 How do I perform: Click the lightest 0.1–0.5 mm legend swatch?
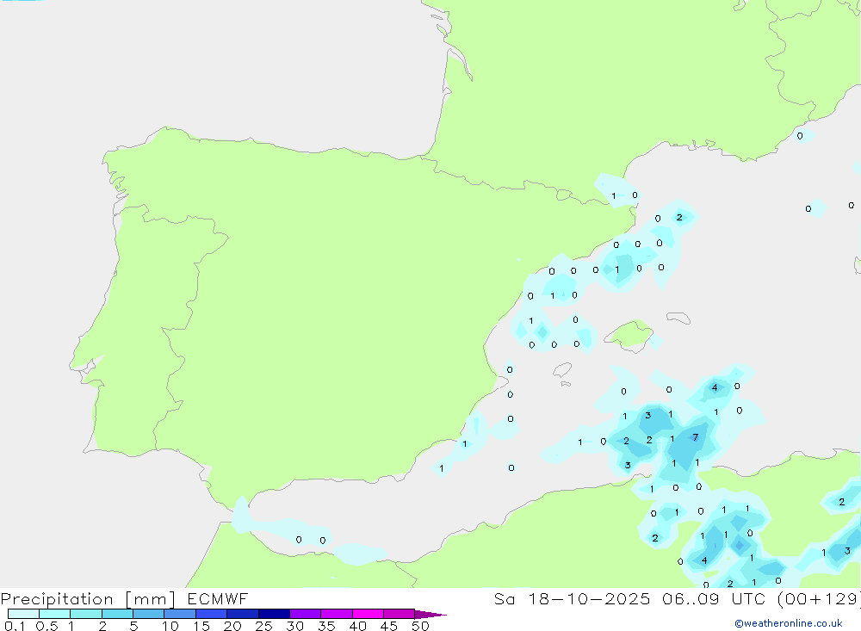point(23,614)
